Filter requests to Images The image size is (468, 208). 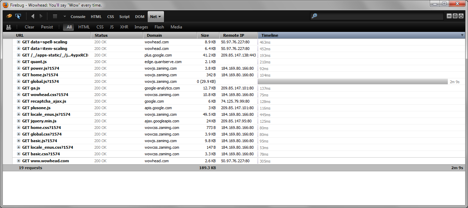click(x=141, y=27)
